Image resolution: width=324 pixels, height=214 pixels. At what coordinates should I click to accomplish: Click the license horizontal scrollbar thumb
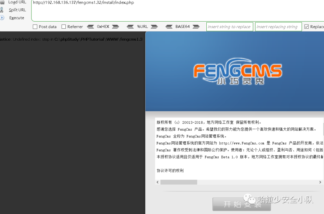[x=179, y=182]
